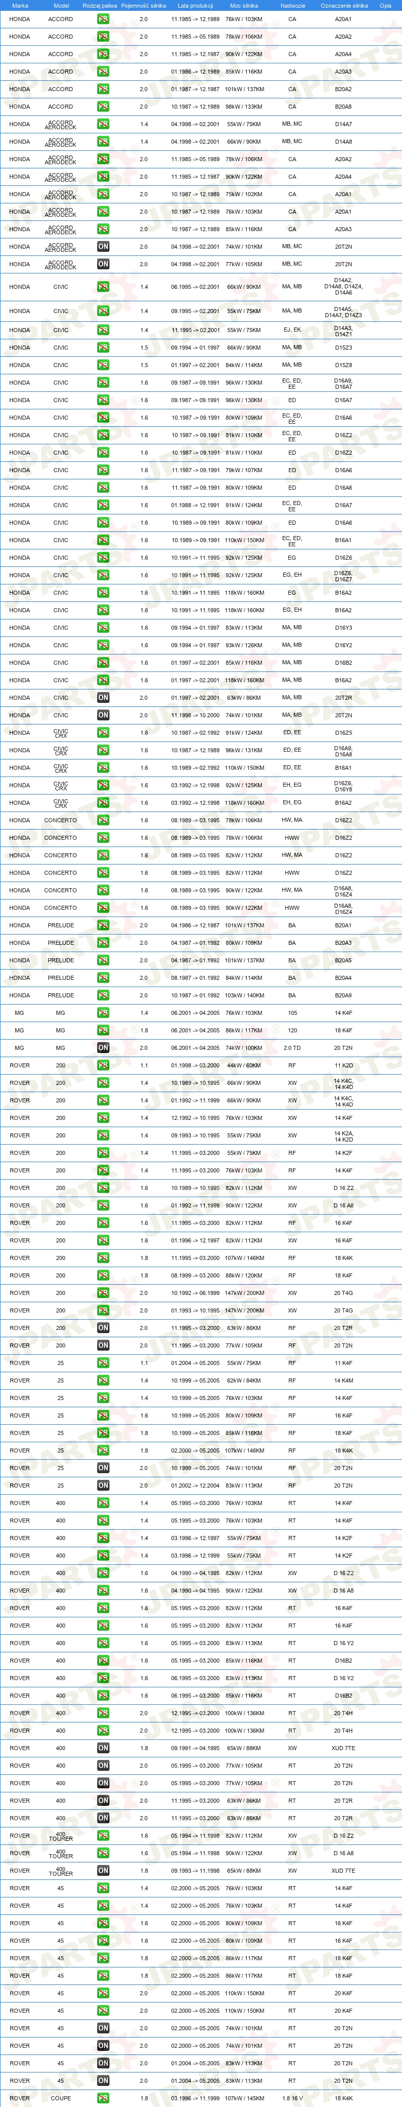Click PB icon in Civic CRX B16A1 row
The height and width of the screenshot is (2107, 402).
click(x=103, y=767)
